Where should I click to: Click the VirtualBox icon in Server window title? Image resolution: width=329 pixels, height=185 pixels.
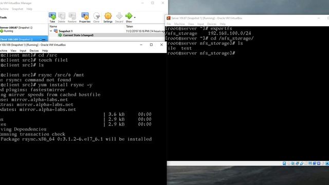pos(168,18)
